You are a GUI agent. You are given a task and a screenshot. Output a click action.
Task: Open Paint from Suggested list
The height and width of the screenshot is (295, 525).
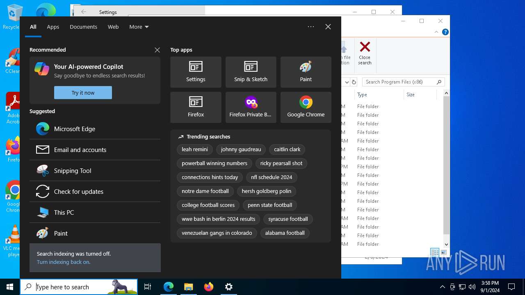point(95,233)
